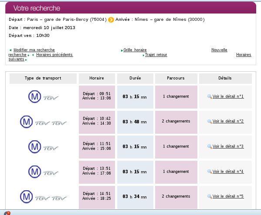Viewport: 261px width, 215px height.
Task: Click the first TGV logo in the 14:51 row
Action: (x=42, y=198)
